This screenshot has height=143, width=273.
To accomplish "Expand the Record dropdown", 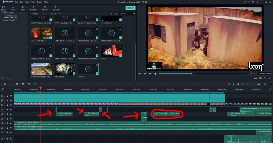I will pos(60,14).
